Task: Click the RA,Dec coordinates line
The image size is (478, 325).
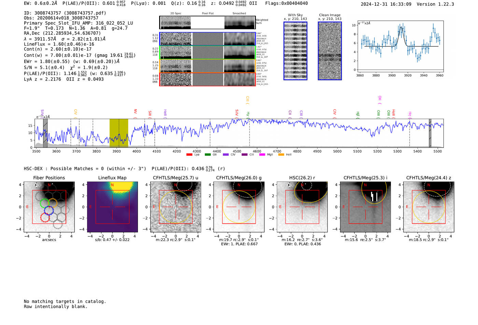Action: [62, 33]
